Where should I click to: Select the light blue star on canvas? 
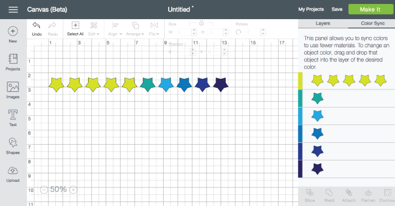(166, 84)
